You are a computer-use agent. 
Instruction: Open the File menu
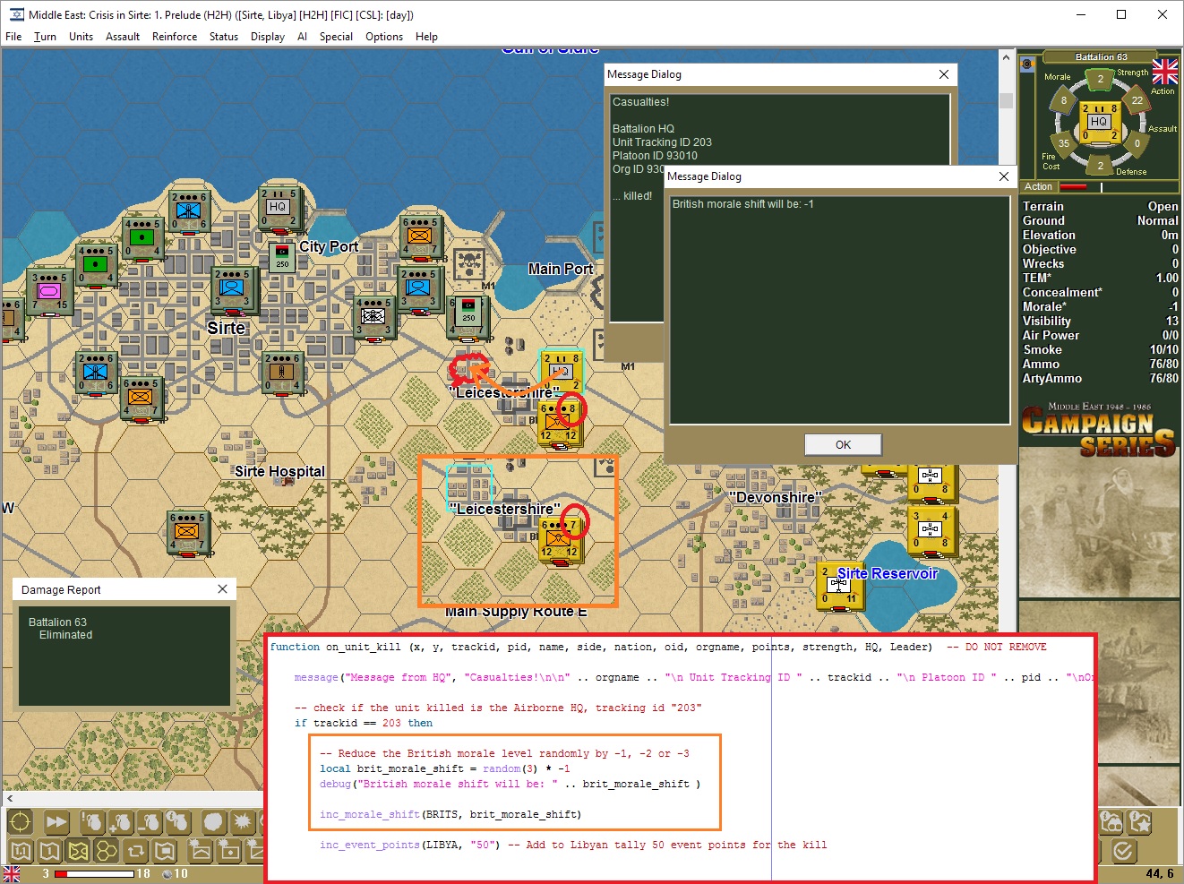[13, 37]
